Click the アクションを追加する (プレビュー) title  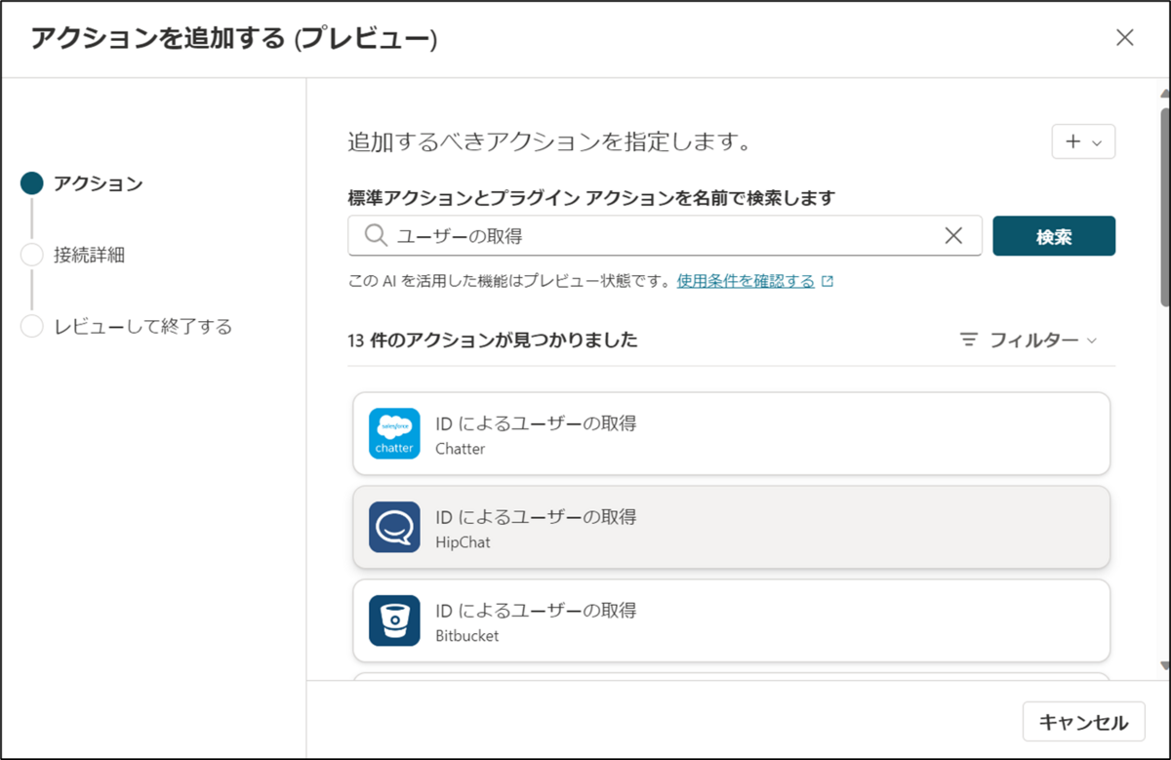(x=234, y=38)
